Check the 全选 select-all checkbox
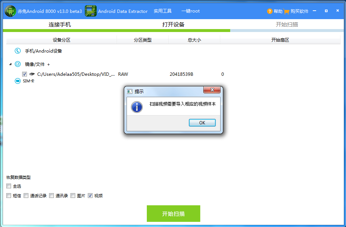Screen dimensions: 346x227 (8, 186)
